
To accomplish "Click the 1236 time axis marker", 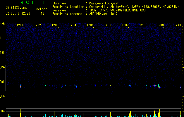I will click(x=108, y=25).
